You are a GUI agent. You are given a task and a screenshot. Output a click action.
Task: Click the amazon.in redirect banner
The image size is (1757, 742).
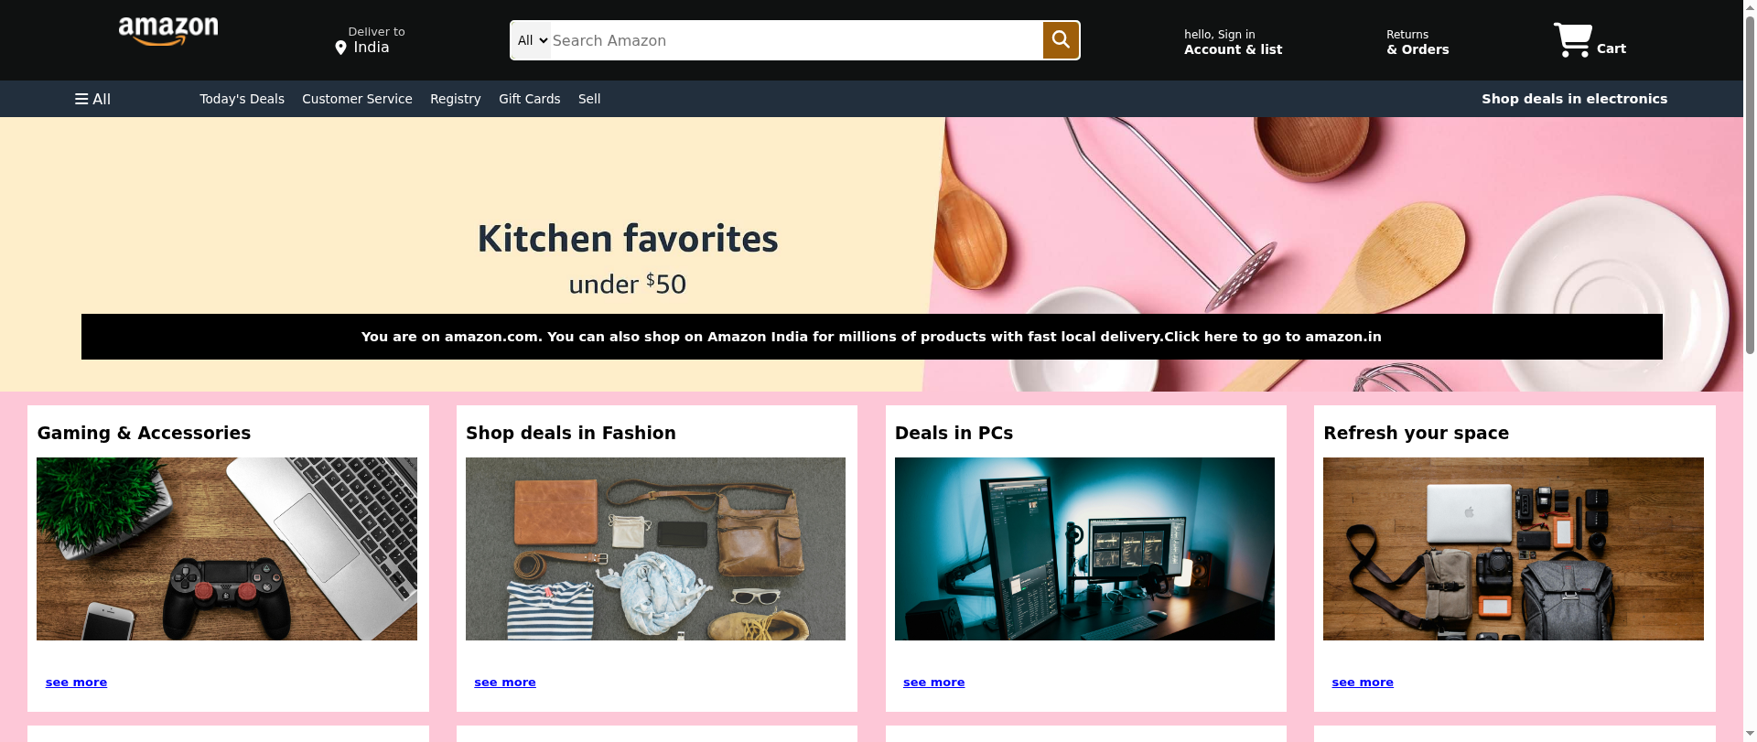pos(871,337)
